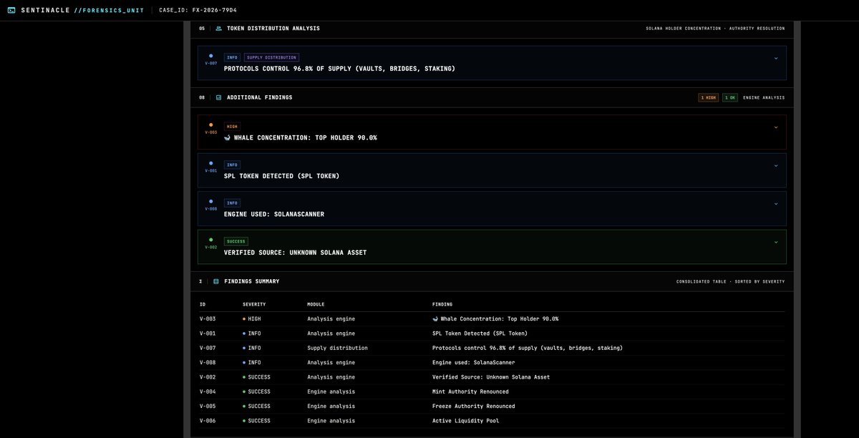This screenshot has height=438, width=859.
Task: Click the //FORENSICS_UNIT header label
Action: point(109,10)
